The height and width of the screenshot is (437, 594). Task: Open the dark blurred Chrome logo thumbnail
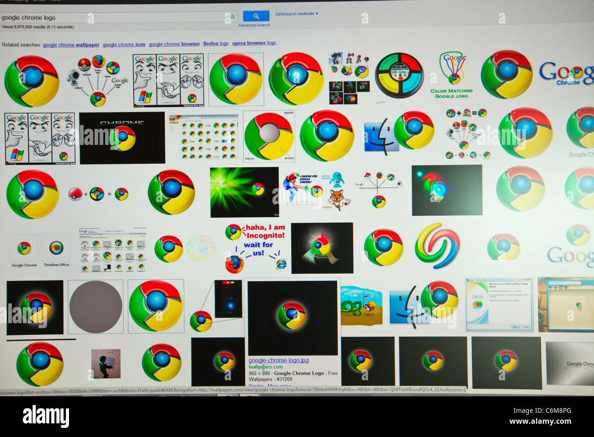[x=447, y=190]
